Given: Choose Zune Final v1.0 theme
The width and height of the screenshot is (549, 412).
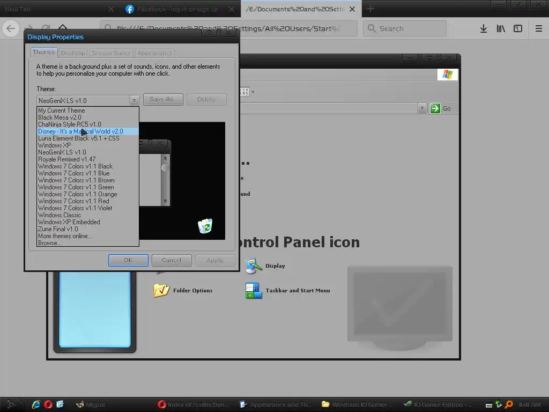Looking at the screenshot, I should point(88,229).
